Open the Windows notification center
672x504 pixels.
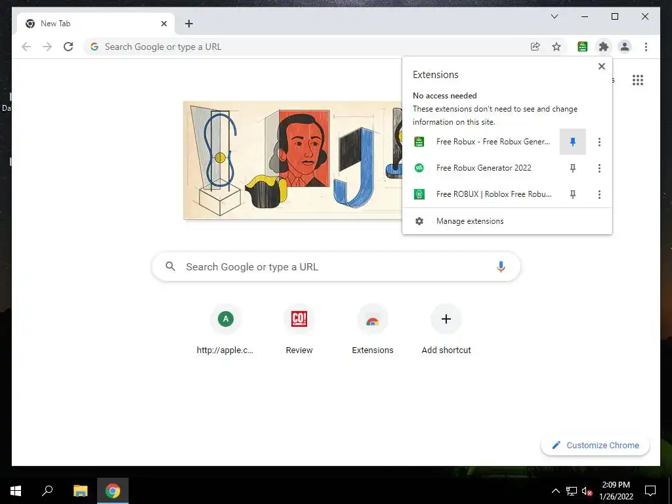tap(650, 491)
